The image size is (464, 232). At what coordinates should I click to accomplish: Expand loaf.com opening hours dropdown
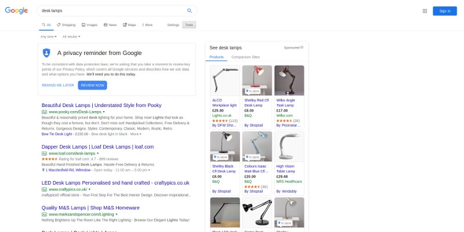[x=149, y=170]
